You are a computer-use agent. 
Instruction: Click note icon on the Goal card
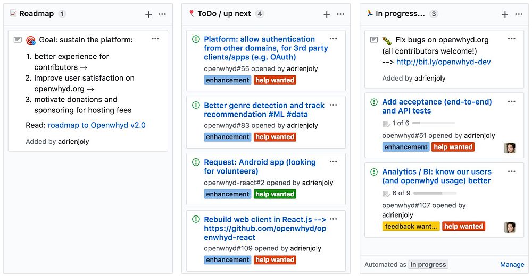[18, 40]
